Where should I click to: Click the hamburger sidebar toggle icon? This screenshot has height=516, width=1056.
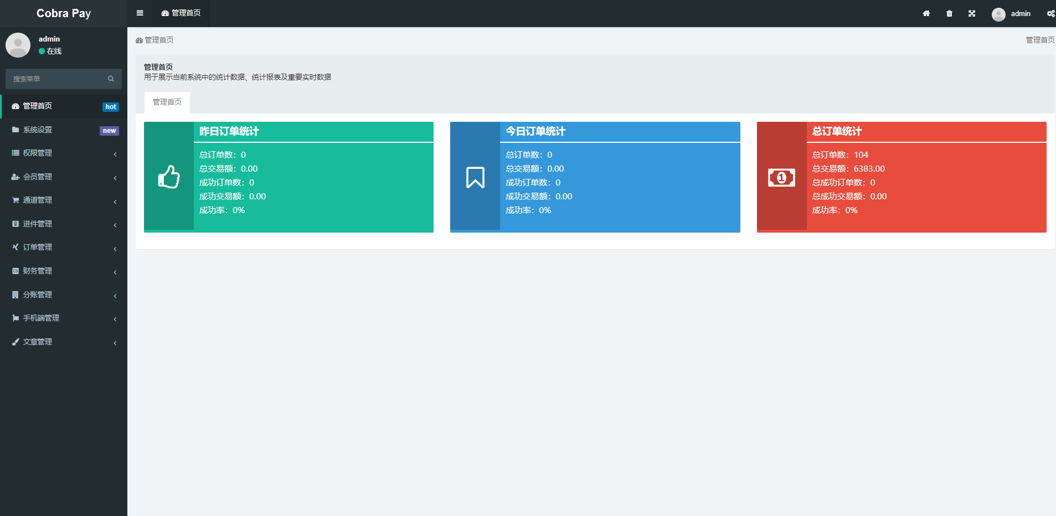pyautogui.click(x=140, y=13)
